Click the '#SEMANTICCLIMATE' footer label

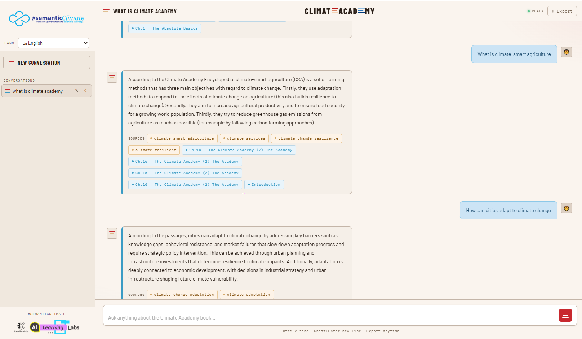[x=46, y=314]
